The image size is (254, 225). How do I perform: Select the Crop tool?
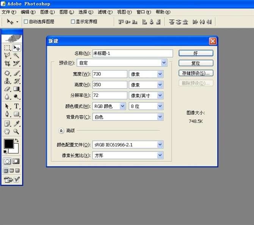click(7, 63)
